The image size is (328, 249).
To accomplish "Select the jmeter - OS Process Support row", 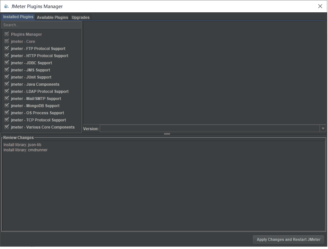I will 37,113.
